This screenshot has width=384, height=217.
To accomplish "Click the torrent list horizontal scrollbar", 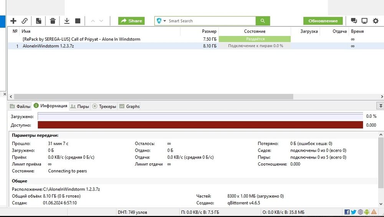I will point(154,97).
